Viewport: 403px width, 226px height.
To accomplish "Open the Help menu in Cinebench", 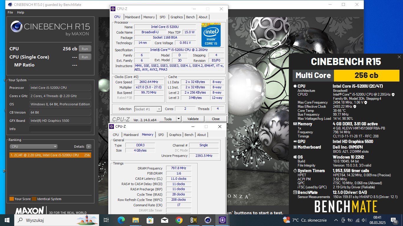I will (21, 12).
